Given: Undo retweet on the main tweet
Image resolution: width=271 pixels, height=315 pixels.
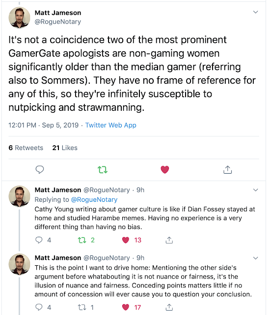Looking at the screenshot, I should (x=103, y=170).
